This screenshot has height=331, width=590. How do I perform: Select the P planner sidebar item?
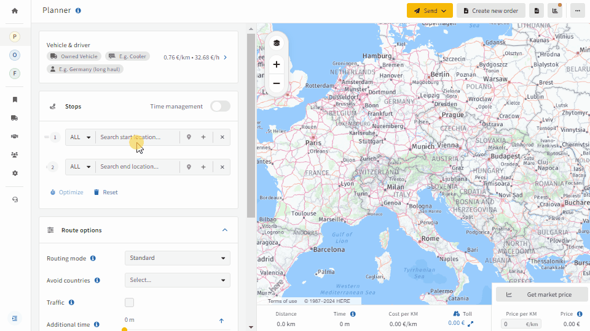pos(15,37)
